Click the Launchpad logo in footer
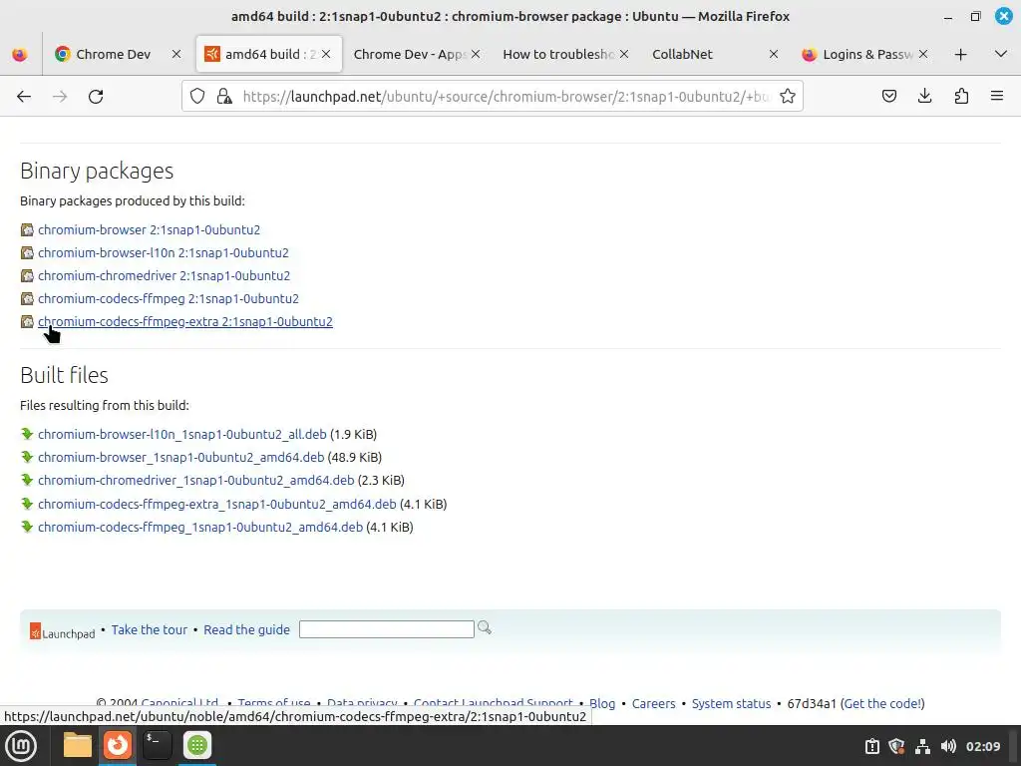Image resolution: width=1021 pixels, height=766 pixels. pyautogui.click(x=63, y=631)
